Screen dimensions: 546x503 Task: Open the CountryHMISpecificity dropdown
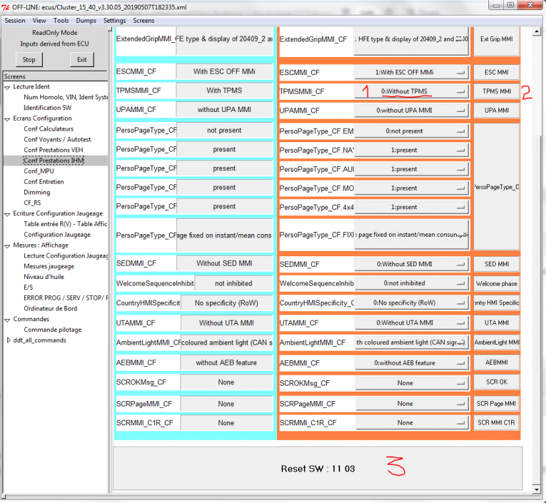[411, 303]
